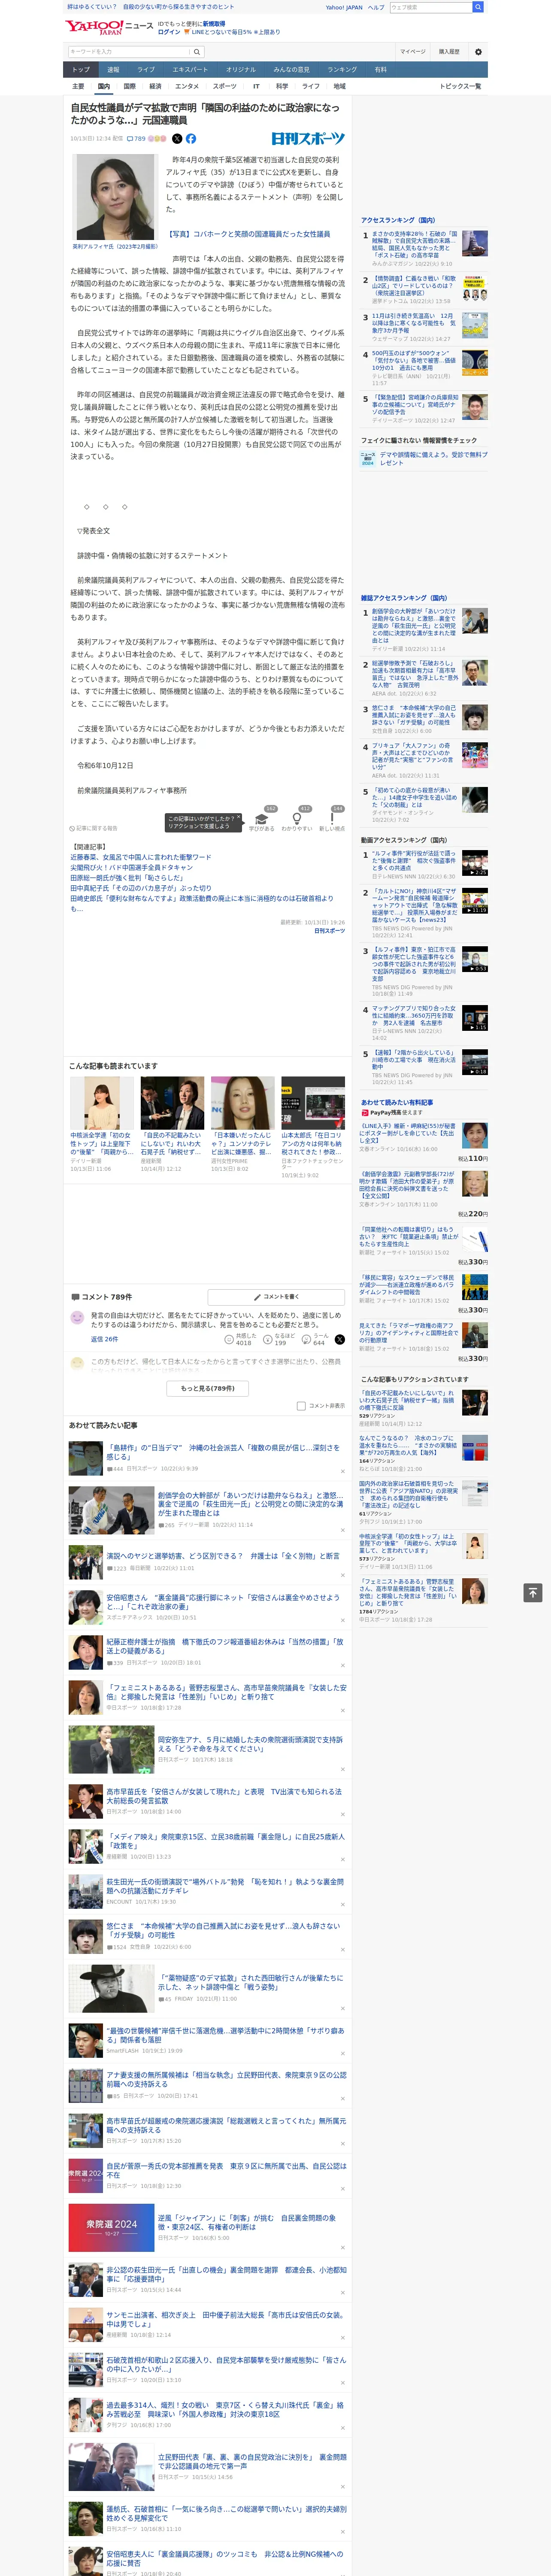Open related article 近藤春菜、女風呂で中国人に言われた衝撃ワード
Viewport: 551px width, 2576px height.
tap(141, 857)
